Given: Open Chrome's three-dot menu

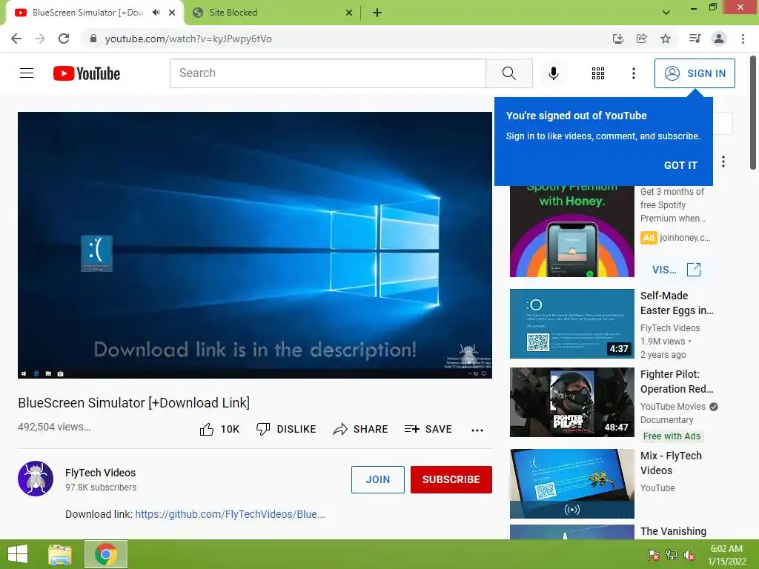Looking at the screenshot, I should (743, 39).
